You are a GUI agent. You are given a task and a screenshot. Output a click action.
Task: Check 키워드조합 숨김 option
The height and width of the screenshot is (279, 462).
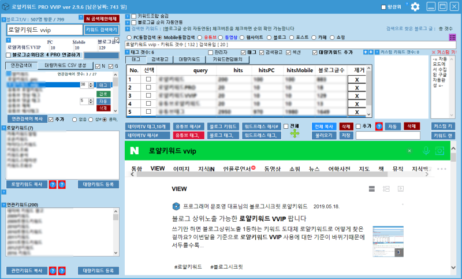(x=134, y=16)
